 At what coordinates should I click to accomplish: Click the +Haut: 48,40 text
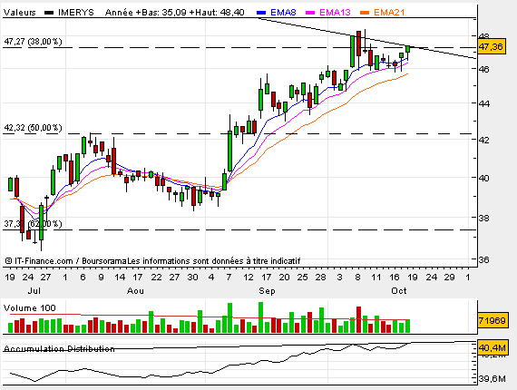[x=217, y=13]
